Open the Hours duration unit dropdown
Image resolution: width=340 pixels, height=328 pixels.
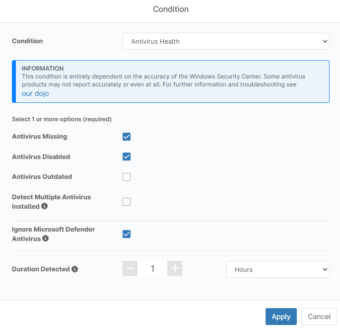point(277,269)
